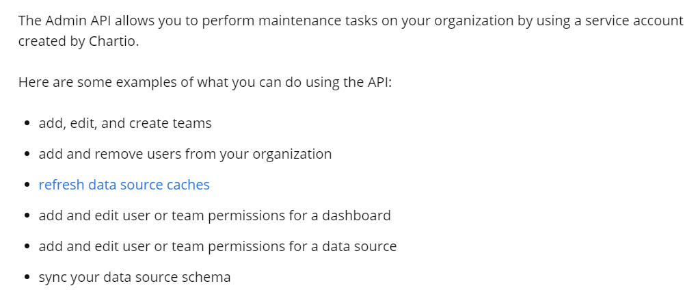Screen dimensions: 698x301
Task: Click the bullet before dashboard permissions item
Action: click(27, 215)
